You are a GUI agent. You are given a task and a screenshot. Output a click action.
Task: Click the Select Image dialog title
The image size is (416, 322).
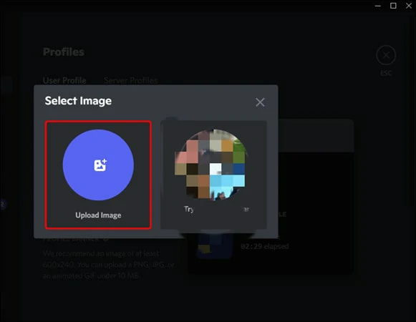click(x=78, y=101)
